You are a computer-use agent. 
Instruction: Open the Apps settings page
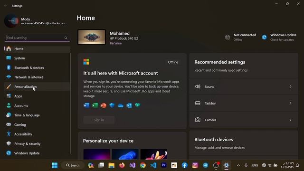coord(37,96)
